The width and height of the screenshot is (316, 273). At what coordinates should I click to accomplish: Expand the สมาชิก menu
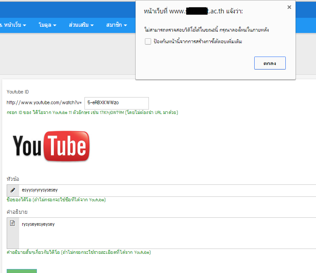(116, 25)
